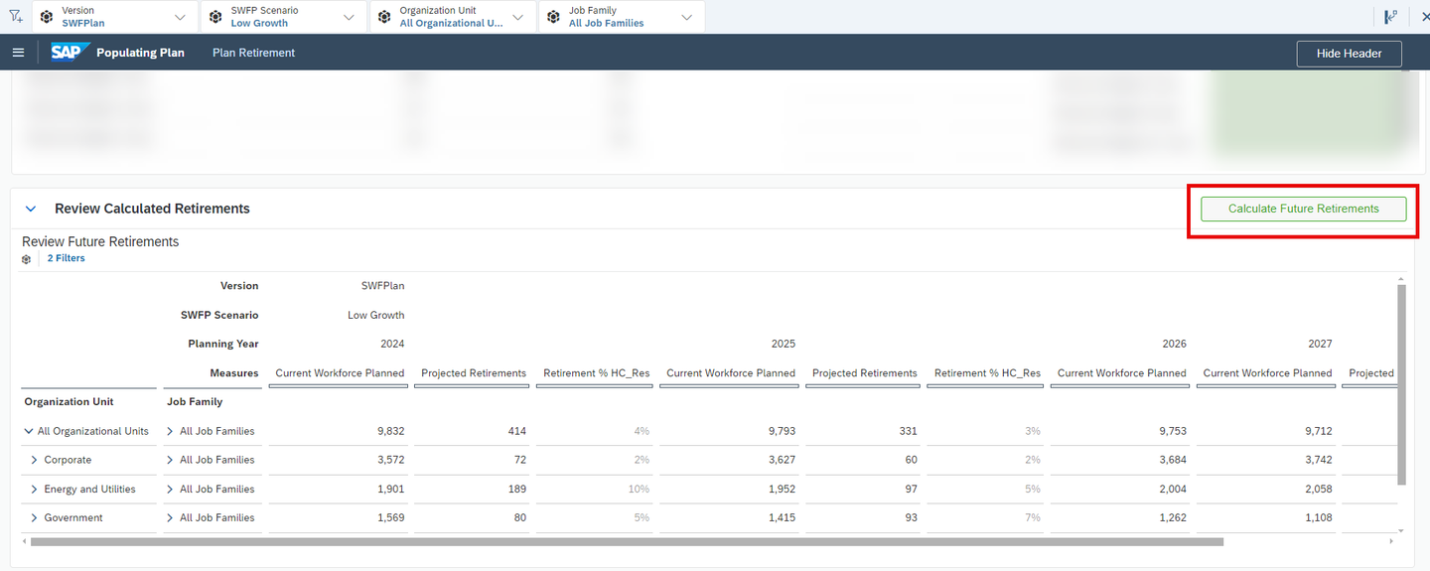
Task: Open the 2 Filters link
Action: (67, 258)
